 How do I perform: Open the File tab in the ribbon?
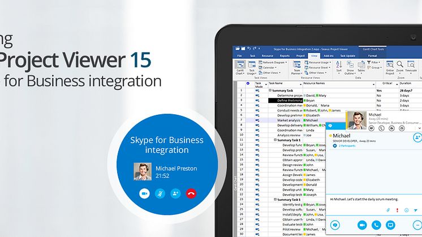239,55
